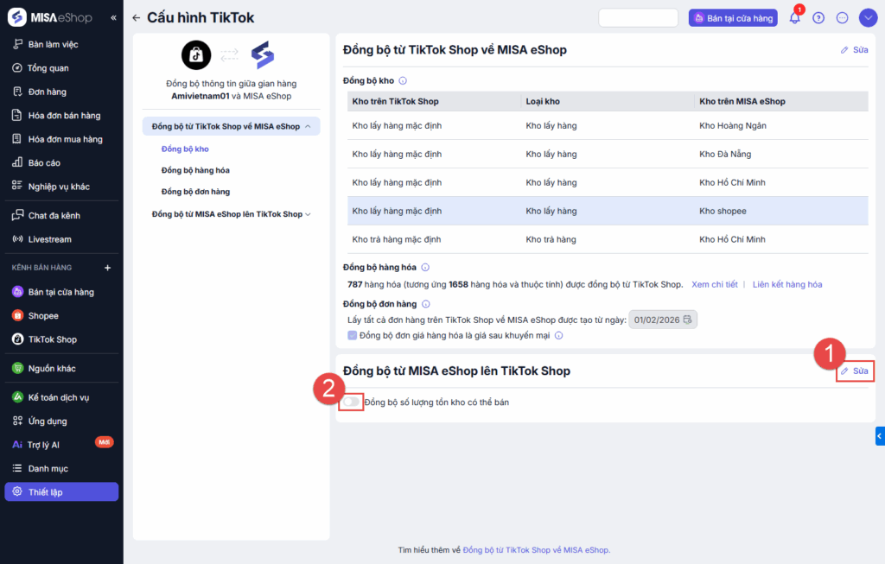Open the help question mark icon

point(818,18)
